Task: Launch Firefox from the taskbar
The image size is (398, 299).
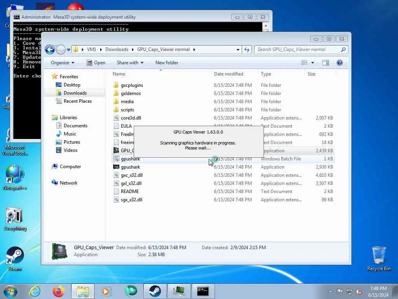Action: click(x=59, y=291)
